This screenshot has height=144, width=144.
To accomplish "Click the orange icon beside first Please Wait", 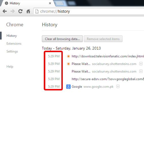I will tap(69, 64).
